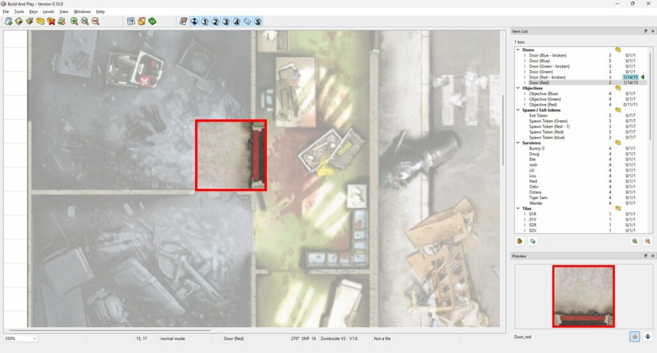Reset zoom with the 1:1 magnifier icon

click(x=85, y=21)
